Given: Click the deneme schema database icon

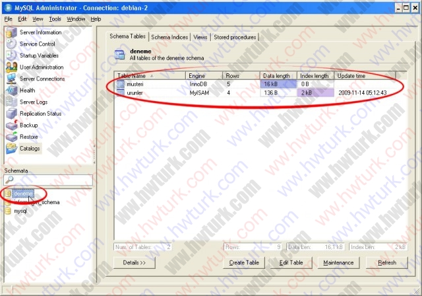Looking at the screenshot, I should coord(8,194).
